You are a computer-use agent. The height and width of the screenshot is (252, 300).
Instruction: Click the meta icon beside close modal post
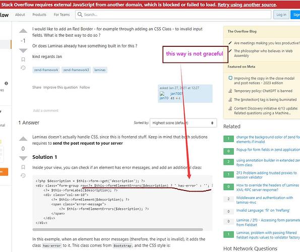(230, 78)
